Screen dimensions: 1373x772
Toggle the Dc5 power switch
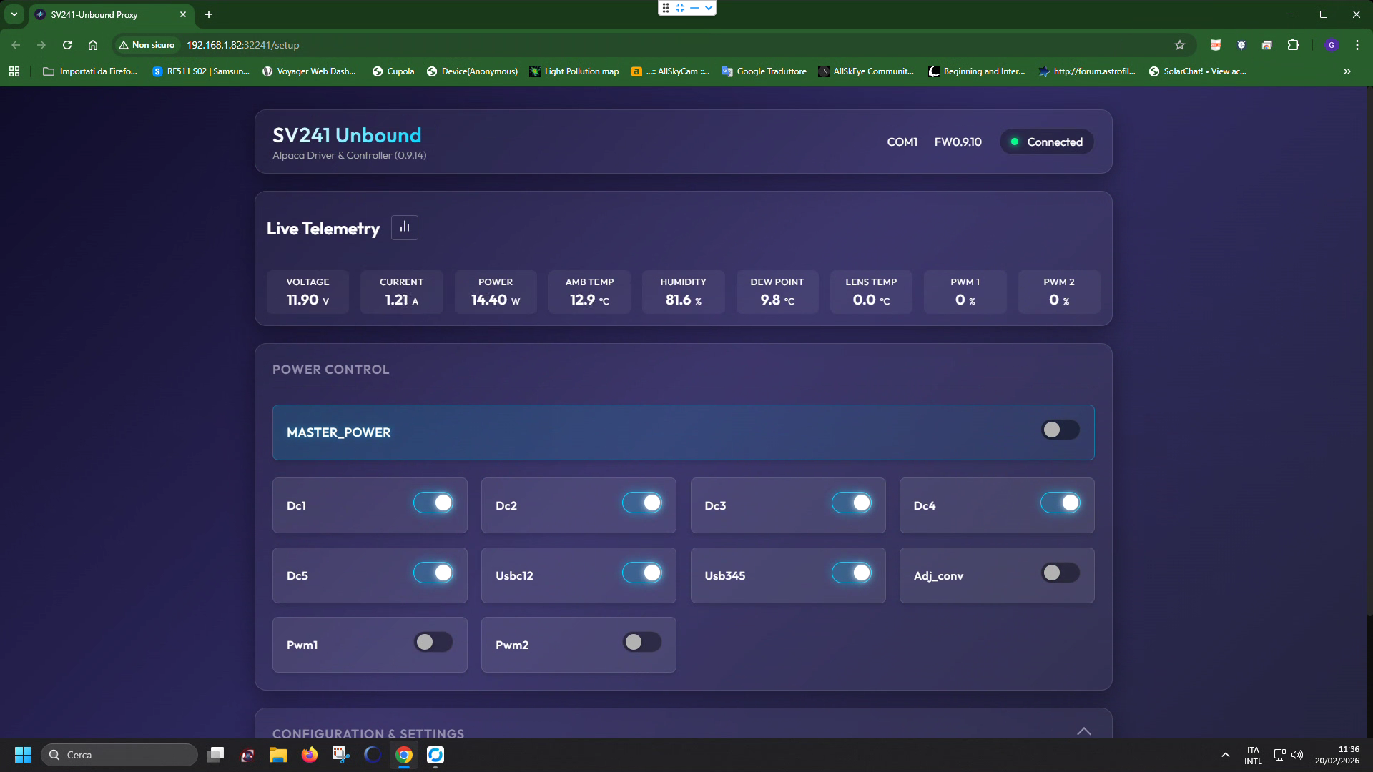[433, 573]
